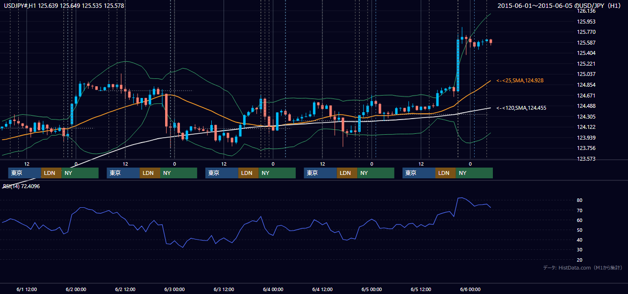Select the NY session block for June 5
The height and width of the screenshot is (294, 628).
tap(474, 173)
